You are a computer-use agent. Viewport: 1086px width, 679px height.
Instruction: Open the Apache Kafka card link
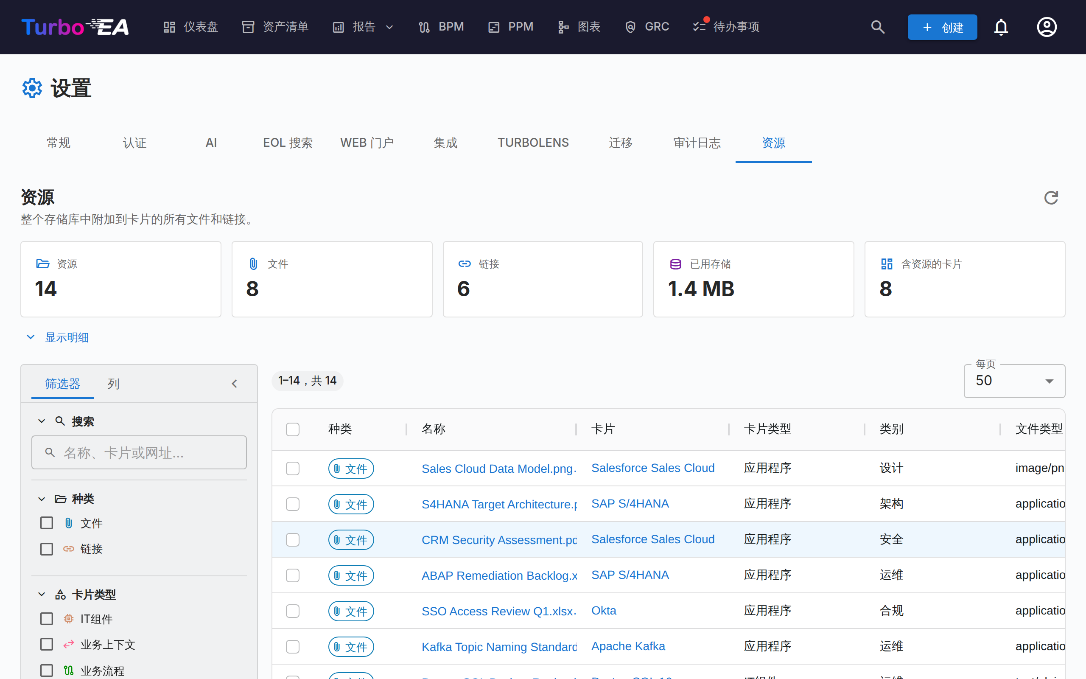pos(628,646)
